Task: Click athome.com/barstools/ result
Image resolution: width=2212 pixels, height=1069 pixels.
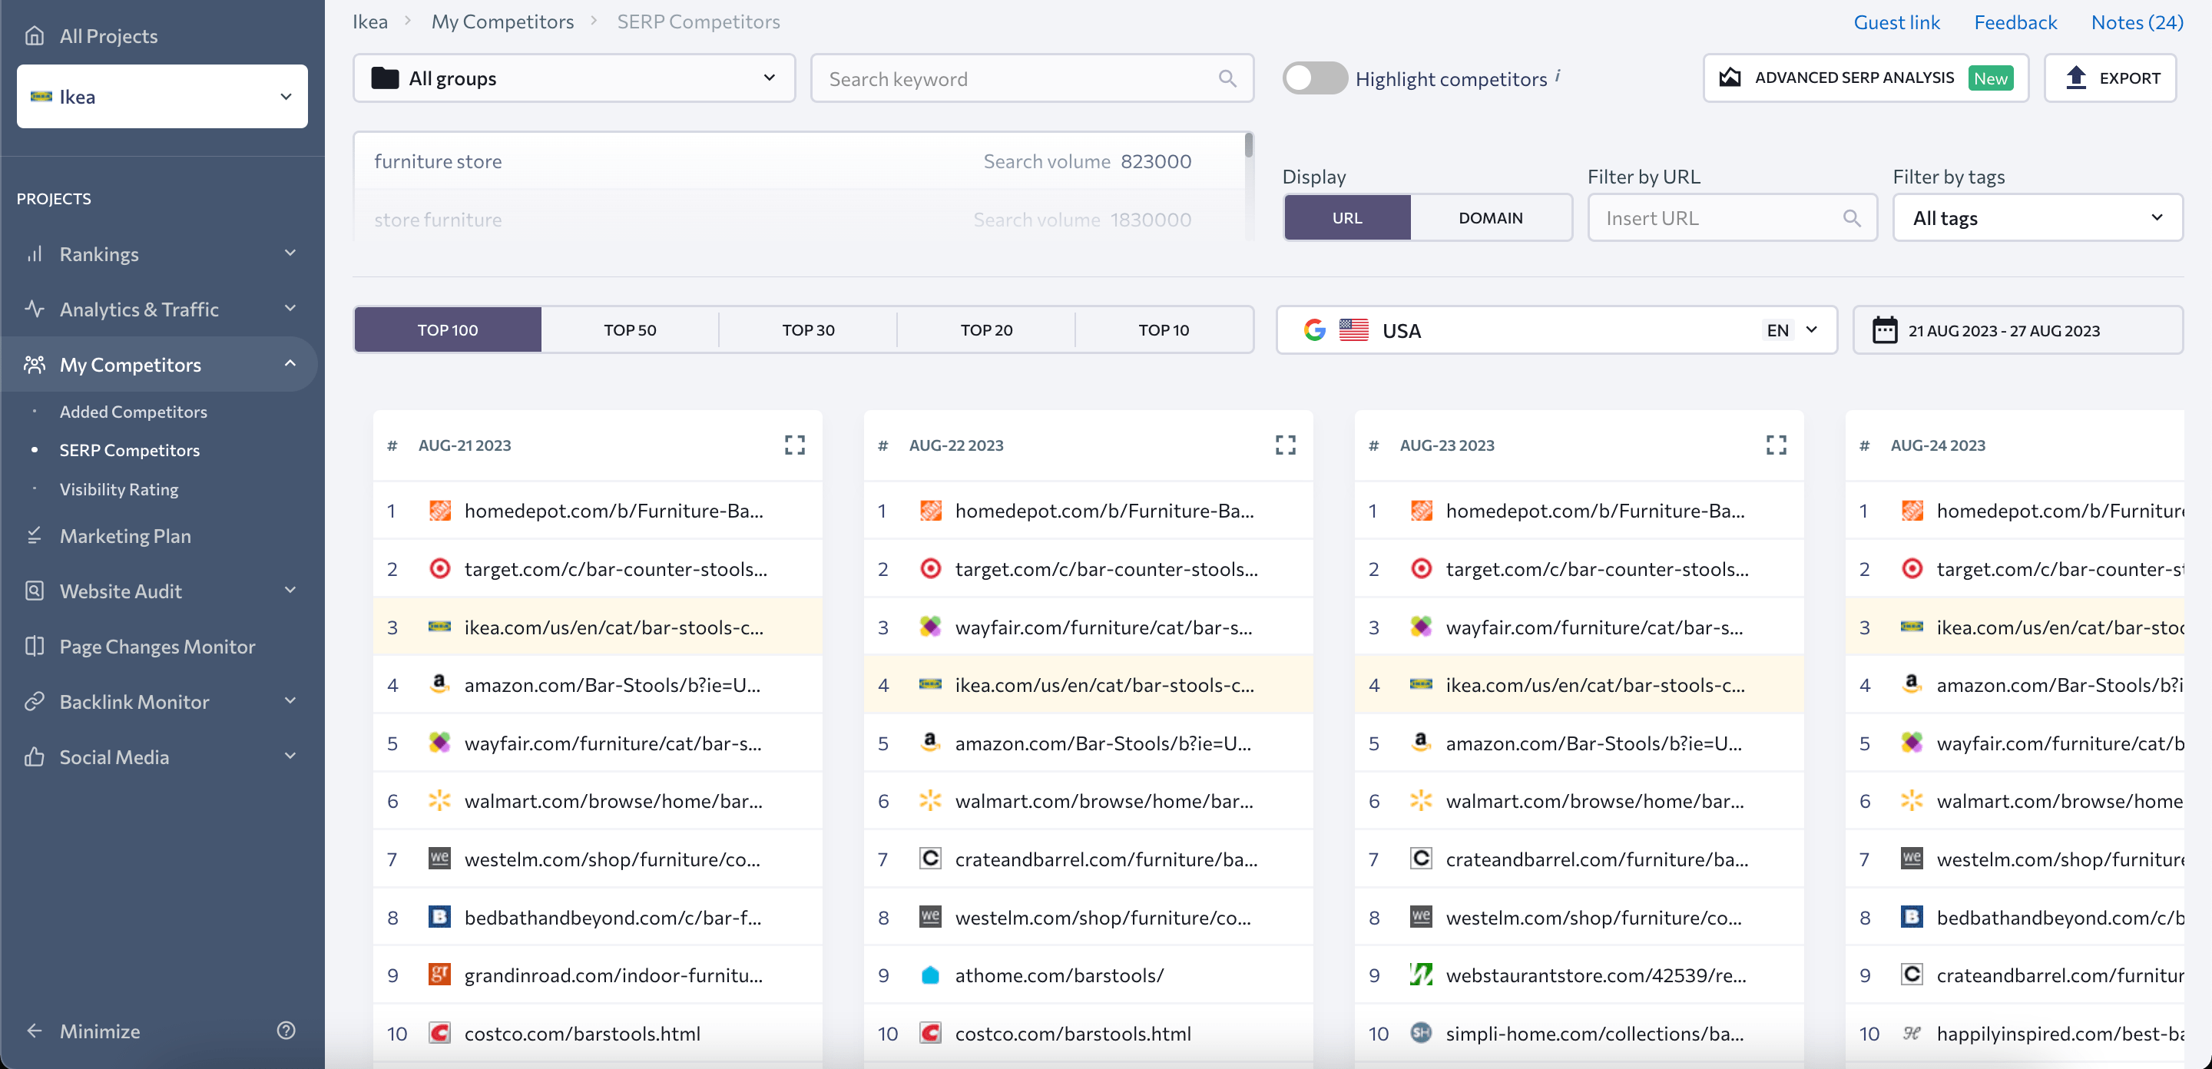Action: [x=1059, y=975]
